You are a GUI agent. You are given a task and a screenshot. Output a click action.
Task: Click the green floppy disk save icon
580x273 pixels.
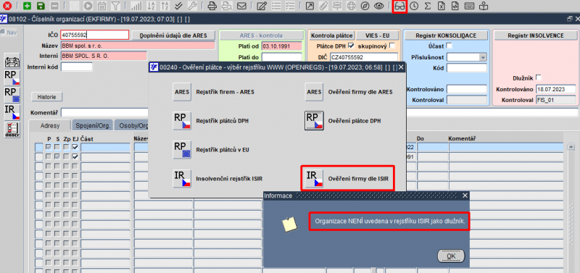41,6
